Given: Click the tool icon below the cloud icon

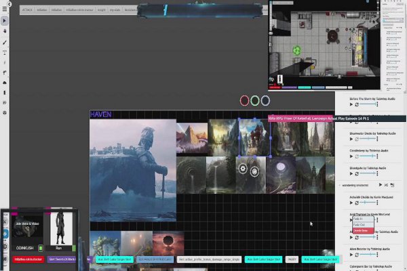Looking at the screenshot, I should pyautogui.click(x=5, y=93).
